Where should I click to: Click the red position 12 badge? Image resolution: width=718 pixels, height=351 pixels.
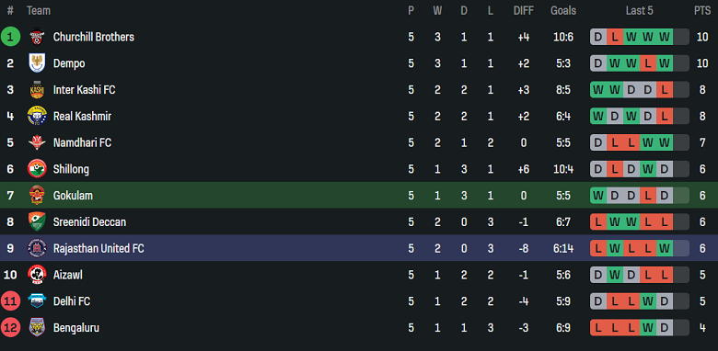10,328
